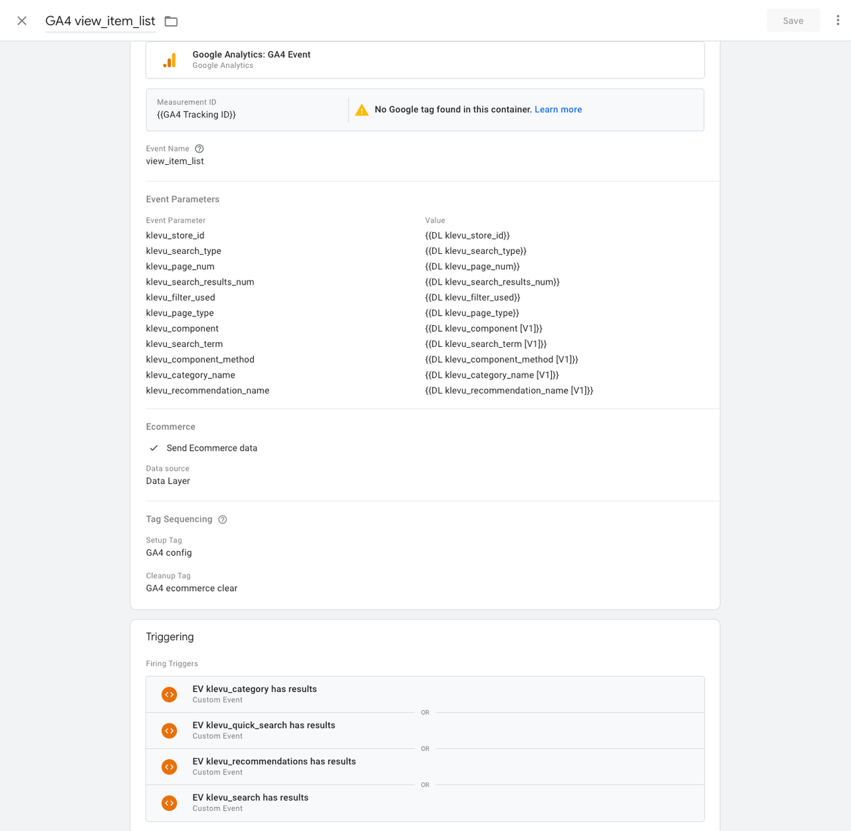The width and height of the screenshot is (851, 831).
Task: Click the Ecommerce section heading
Action: (171, 427)
